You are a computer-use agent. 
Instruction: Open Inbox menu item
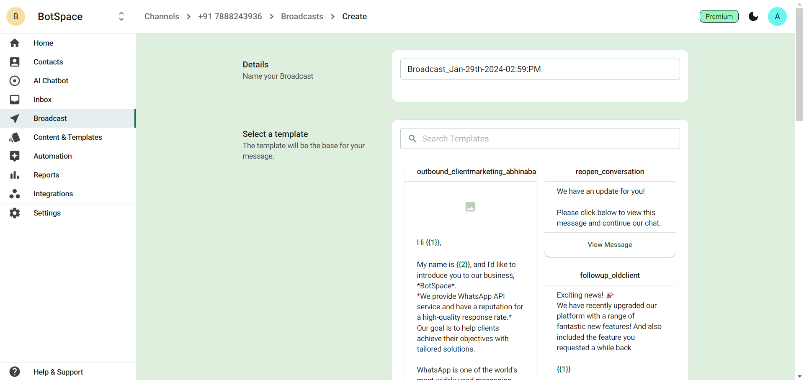[68, 100]
